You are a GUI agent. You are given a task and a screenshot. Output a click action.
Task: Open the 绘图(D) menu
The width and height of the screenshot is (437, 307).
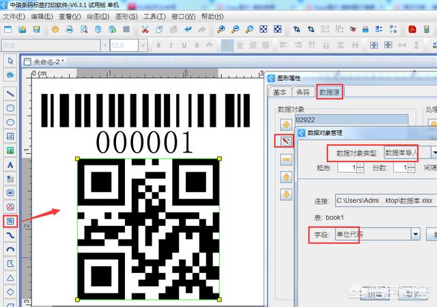point(98,16)
